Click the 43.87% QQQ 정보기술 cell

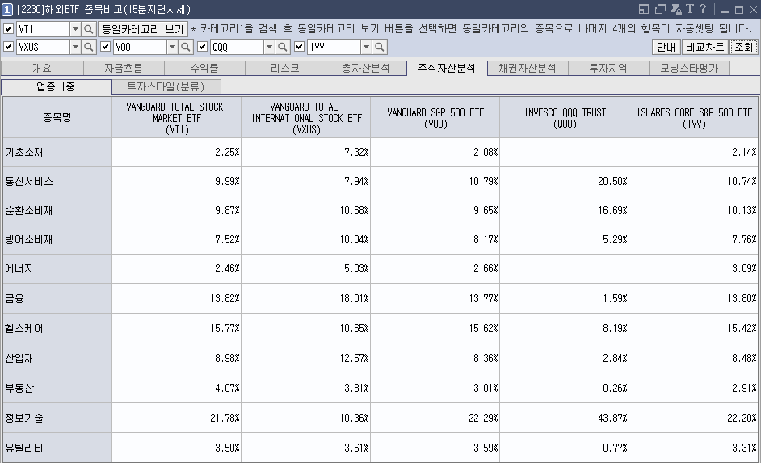pos(565,418)
